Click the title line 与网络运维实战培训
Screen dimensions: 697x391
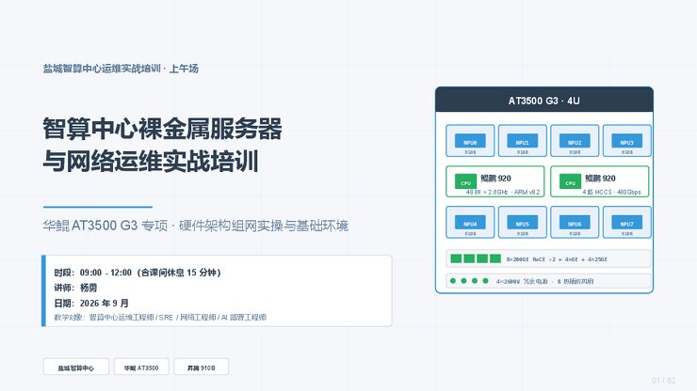pyautogui.click(x=151, y=161)
